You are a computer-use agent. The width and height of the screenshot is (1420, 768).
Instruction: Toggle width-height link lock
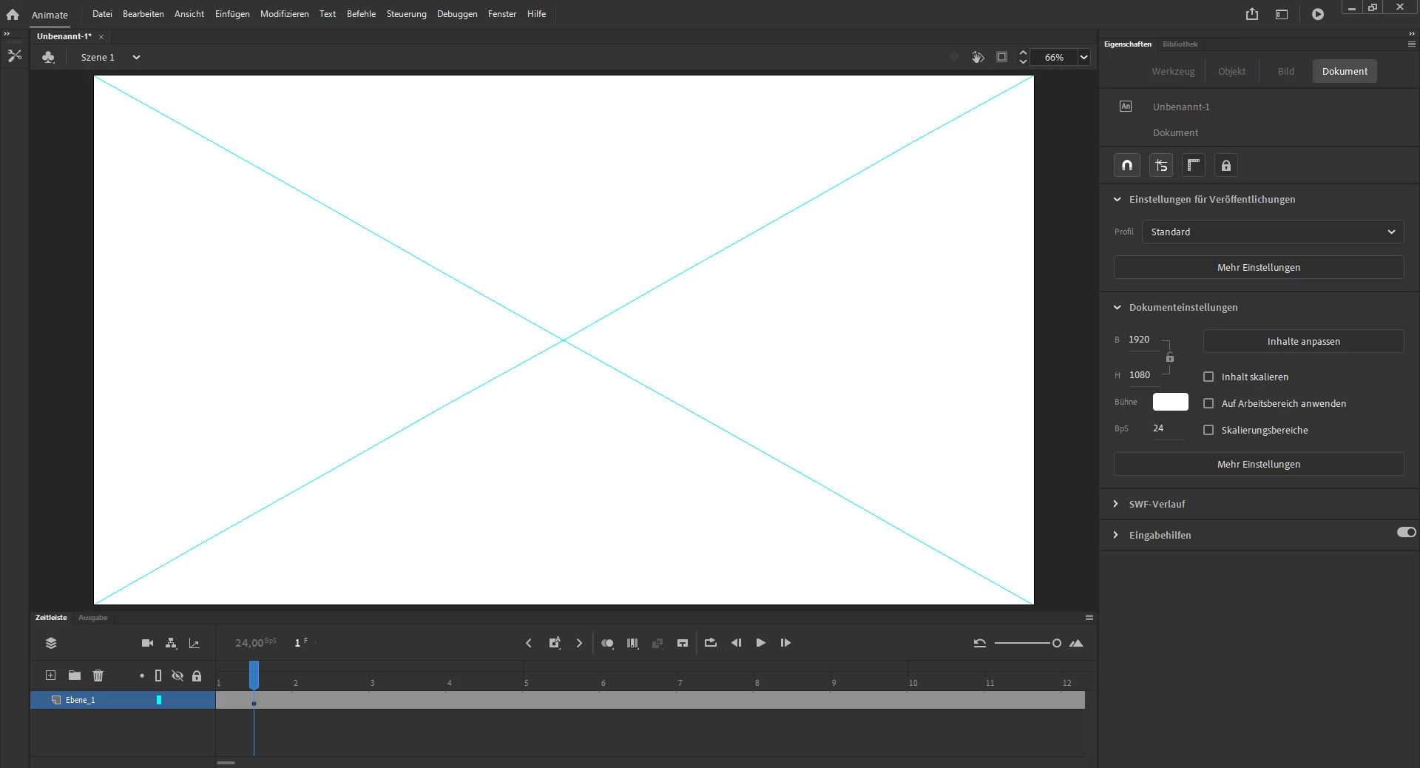(1170, 357)
